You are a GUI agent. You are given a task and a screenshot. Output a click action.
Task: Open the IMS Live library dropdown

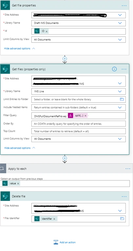tap(120, 92)
